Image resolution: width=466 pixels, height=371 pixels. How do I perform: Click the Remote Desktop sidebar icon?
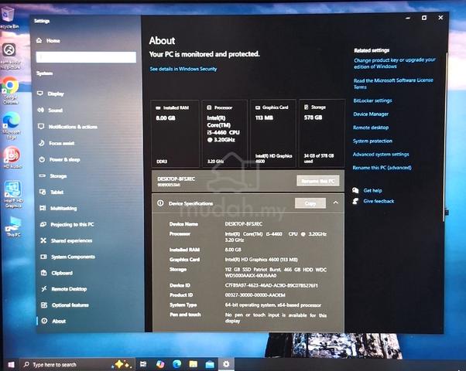tap(44, 289)
